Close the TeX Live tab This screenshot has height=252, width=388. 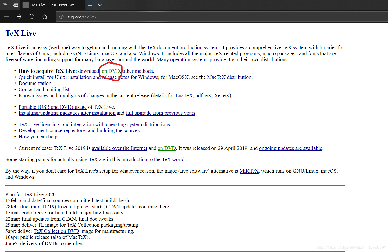80,5
